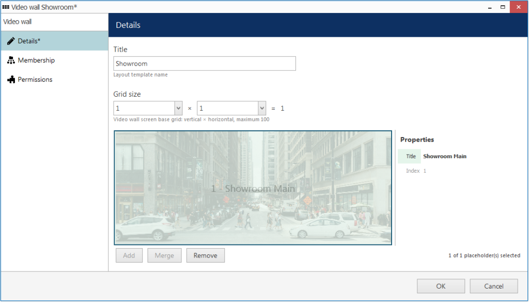The image size is (529, 302).
Task: Click the video wall grid icon in title bar
Action: pos(6,7)
